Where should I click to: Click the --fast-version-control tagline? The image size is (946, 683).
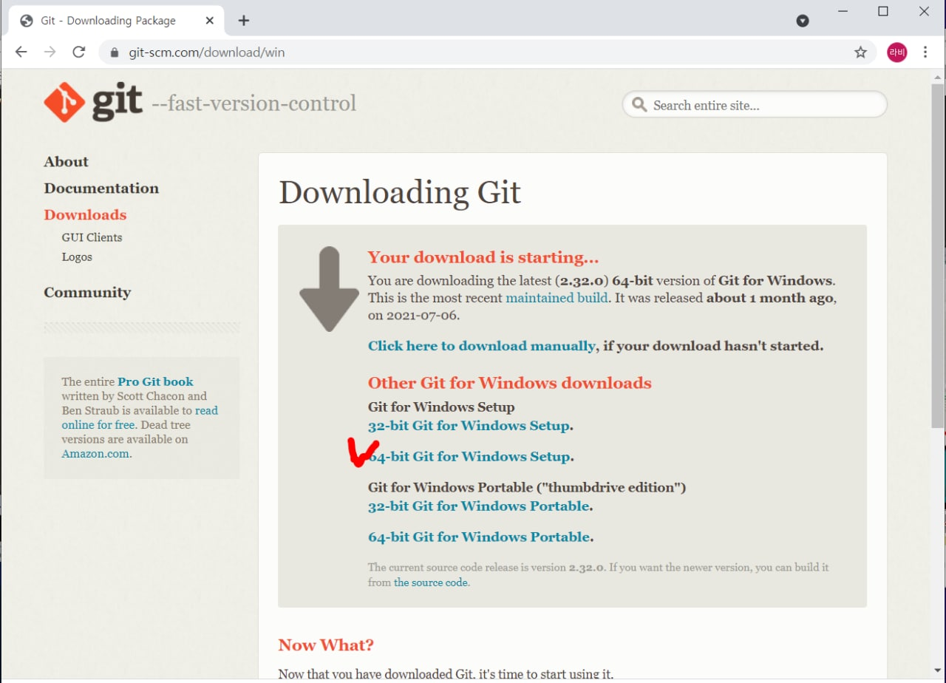click(x=254, y=103)
